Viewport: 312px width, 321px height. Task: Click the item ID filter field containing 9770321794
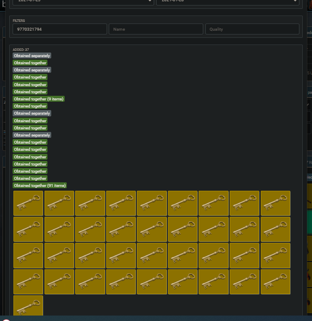click(x=60, y=29)
